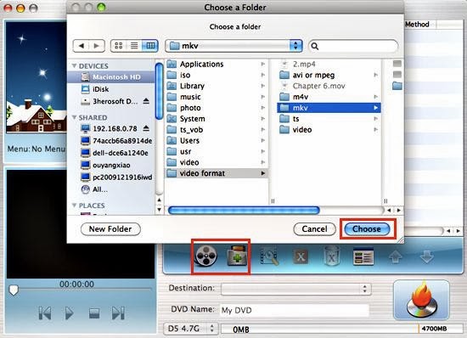The height and width of the screenshot is (338, 467).
Task: Skip to previous chapter in preview
Action: [x=45, y=313]
